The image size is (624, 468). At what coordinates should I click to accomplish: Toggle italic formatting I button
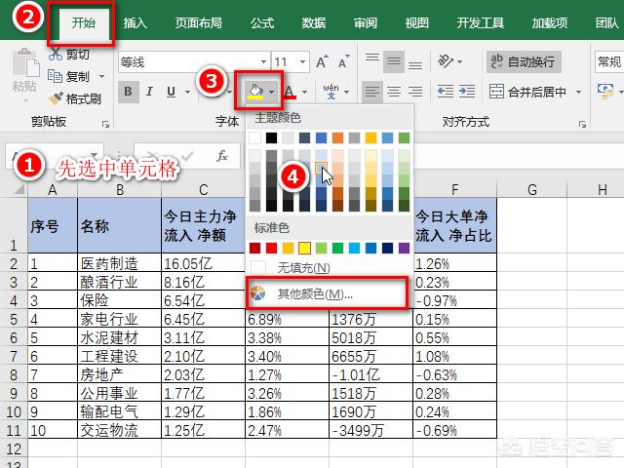[149, 92]
